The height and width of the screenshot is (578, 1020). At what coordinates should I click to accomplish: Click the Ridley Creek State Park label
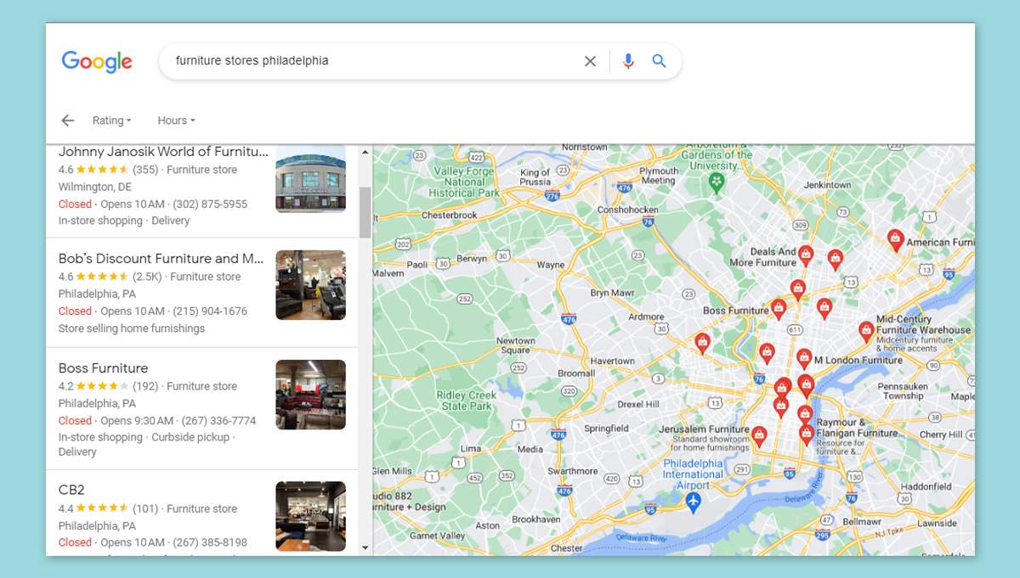465,401
